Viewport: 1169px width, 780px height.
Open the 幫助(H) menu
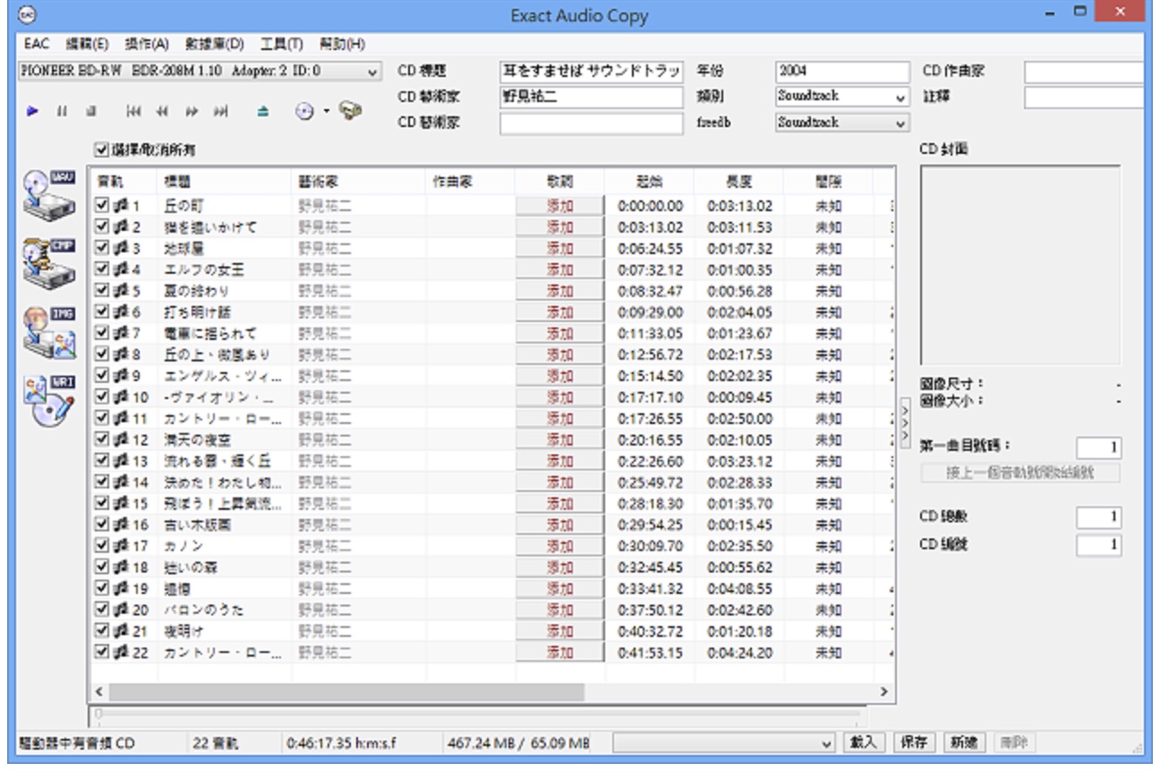[x=343, y=44]
